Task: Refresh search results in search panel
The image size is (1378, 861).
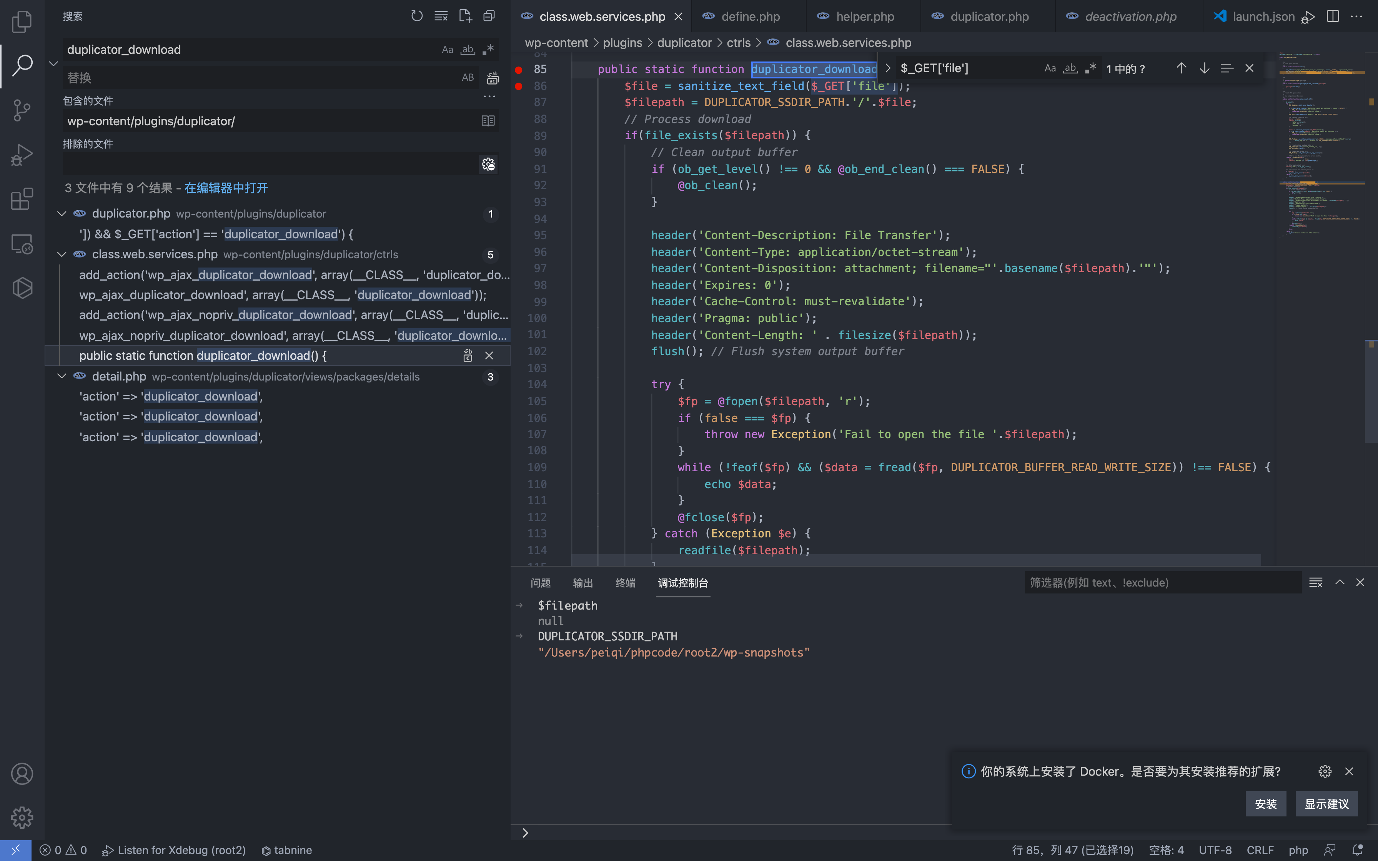Action: (x=417, y=16)
